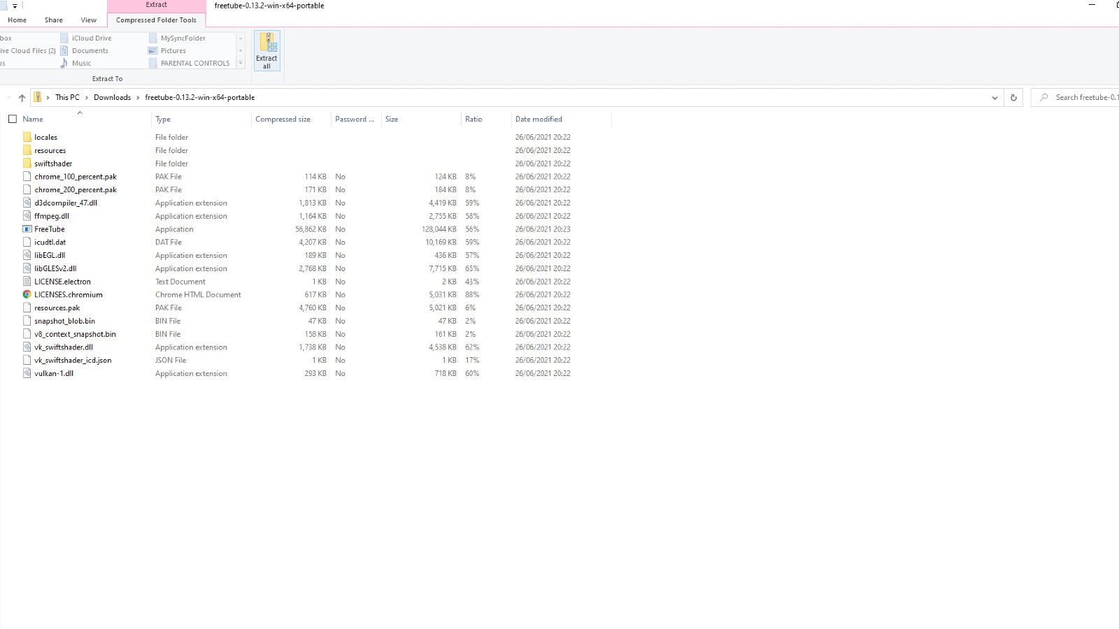Expand the address bar history dropdown

pyautogui.click(x=995, y=98)
